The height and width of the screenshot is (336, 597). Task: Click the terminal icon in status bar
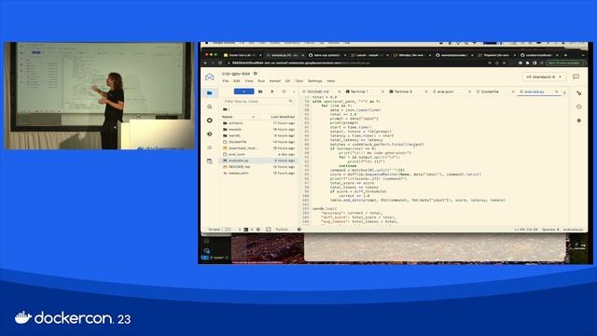[245, 230]
